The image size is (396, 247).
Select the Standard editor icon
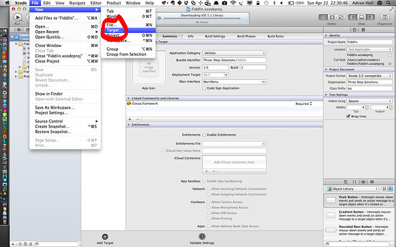coord(323,17)
